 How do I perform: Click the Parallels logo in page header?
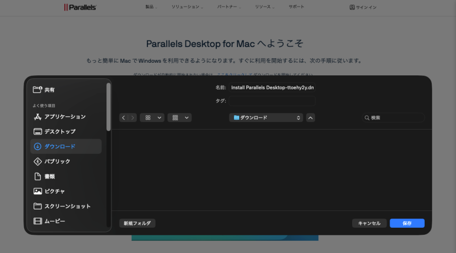80,7
